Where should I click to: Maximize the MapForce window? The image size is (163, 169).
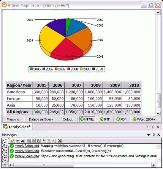click(x=151, y=5)
